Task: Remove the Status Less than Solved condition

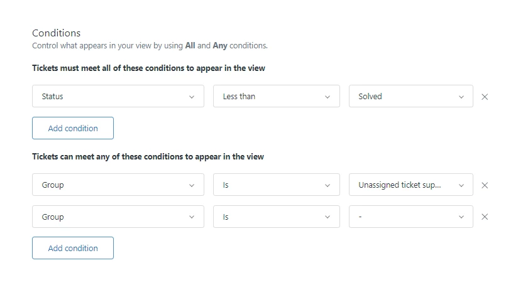Action: (485, 97)
